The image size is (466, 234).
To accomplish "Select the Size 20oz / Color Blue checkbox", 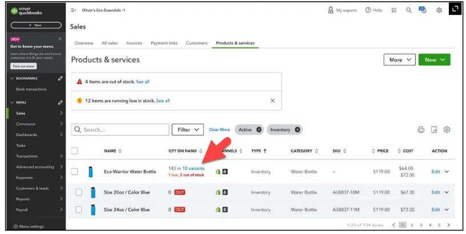I will [78, 192].
